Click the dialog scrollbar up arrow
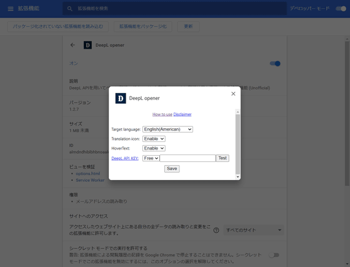The height and width of the screenshot is (267, 350). tap(237, 112)
